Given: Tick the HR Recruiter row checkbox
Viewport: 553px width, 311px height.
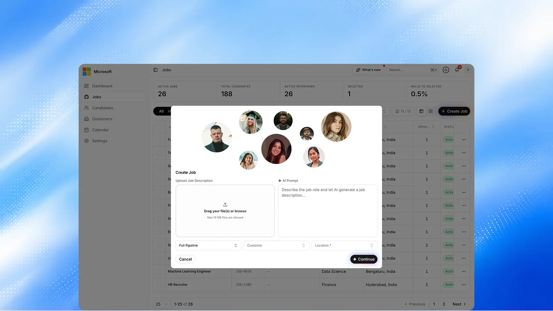Looking at the screenshot, I should (x=159, y=285).
